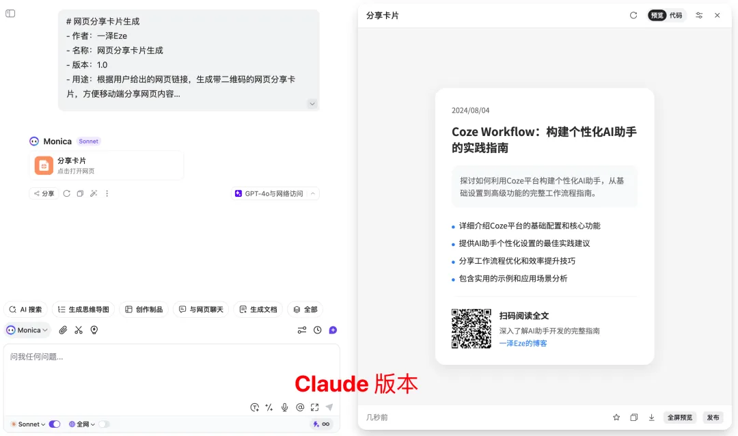The width and height of the screenshot is (738, 436).
Task: Copy the Monica reply
Action: 81,193
